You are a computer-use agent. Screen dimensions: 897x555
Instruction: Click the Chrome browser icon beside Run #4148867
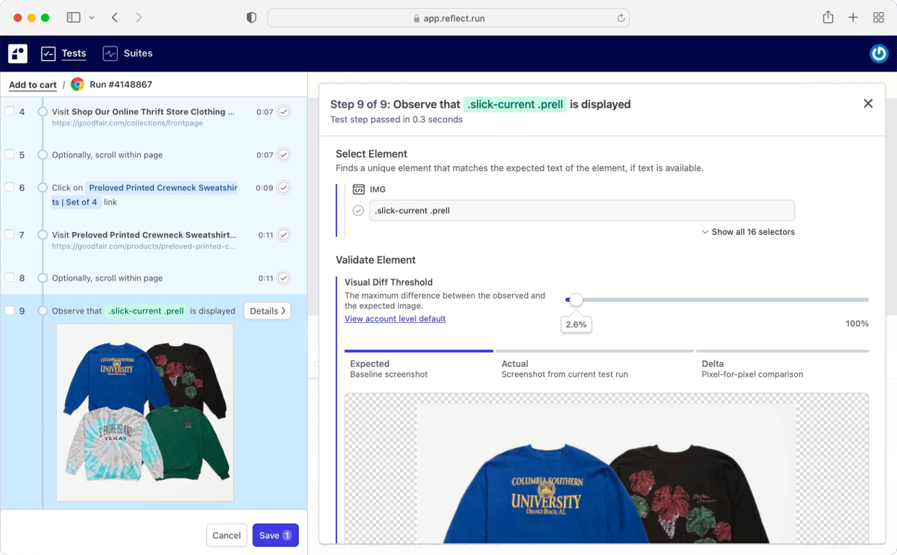[77, 85]
